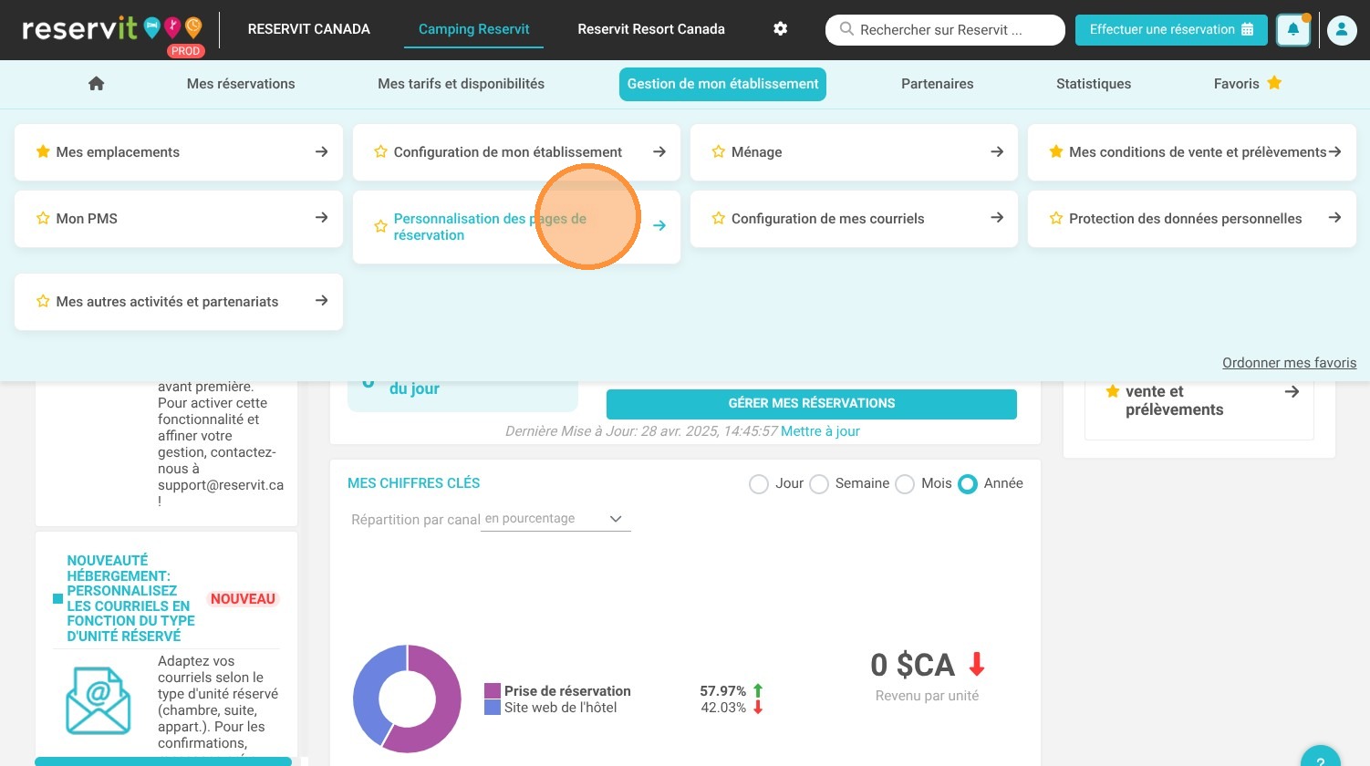
Task: Select the Jour radio button
Action: (759, 484)
